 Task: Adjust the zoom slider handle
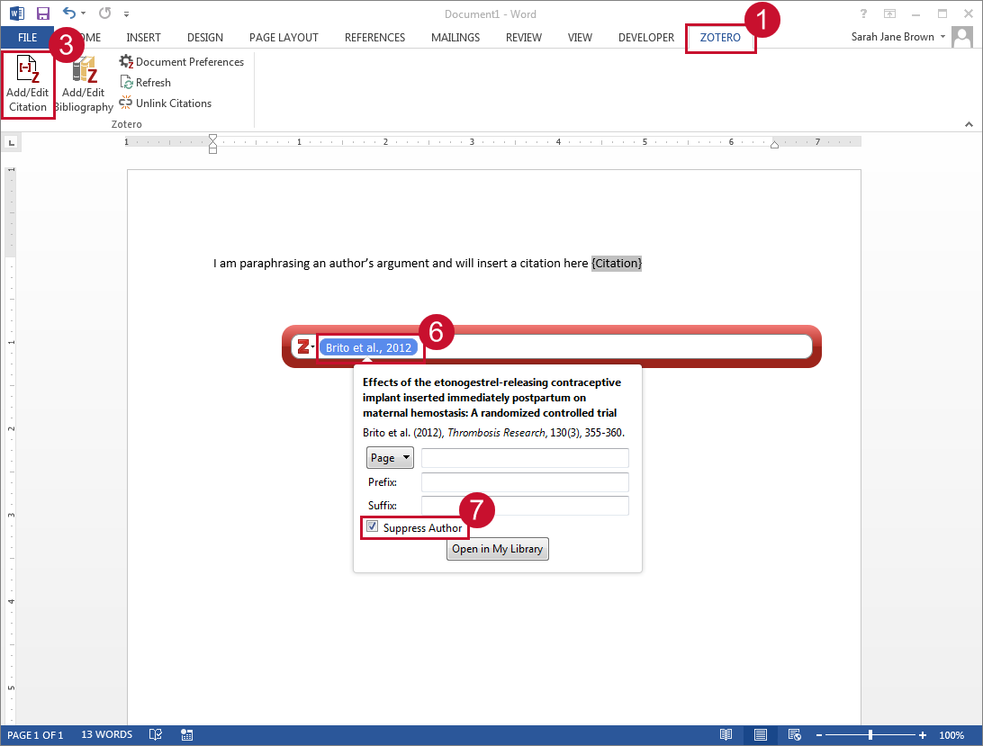point(870,734)
